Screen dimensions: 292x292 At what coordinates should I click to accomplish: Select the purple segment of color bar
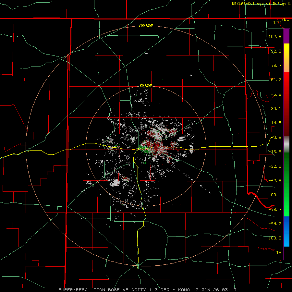pos(286,36)
